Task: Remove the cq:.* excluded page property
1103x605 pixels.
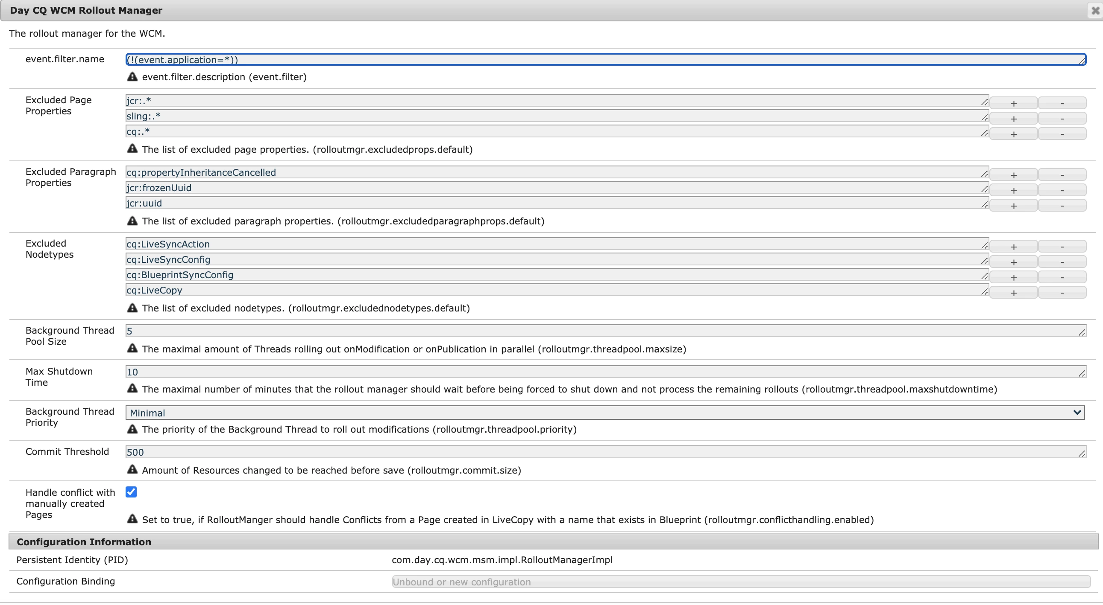Action: click(x=1062, y=134)
